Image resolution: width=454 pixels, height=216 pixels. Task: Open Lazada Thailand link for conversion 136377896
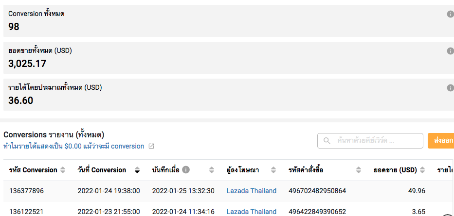click(252, 191)
